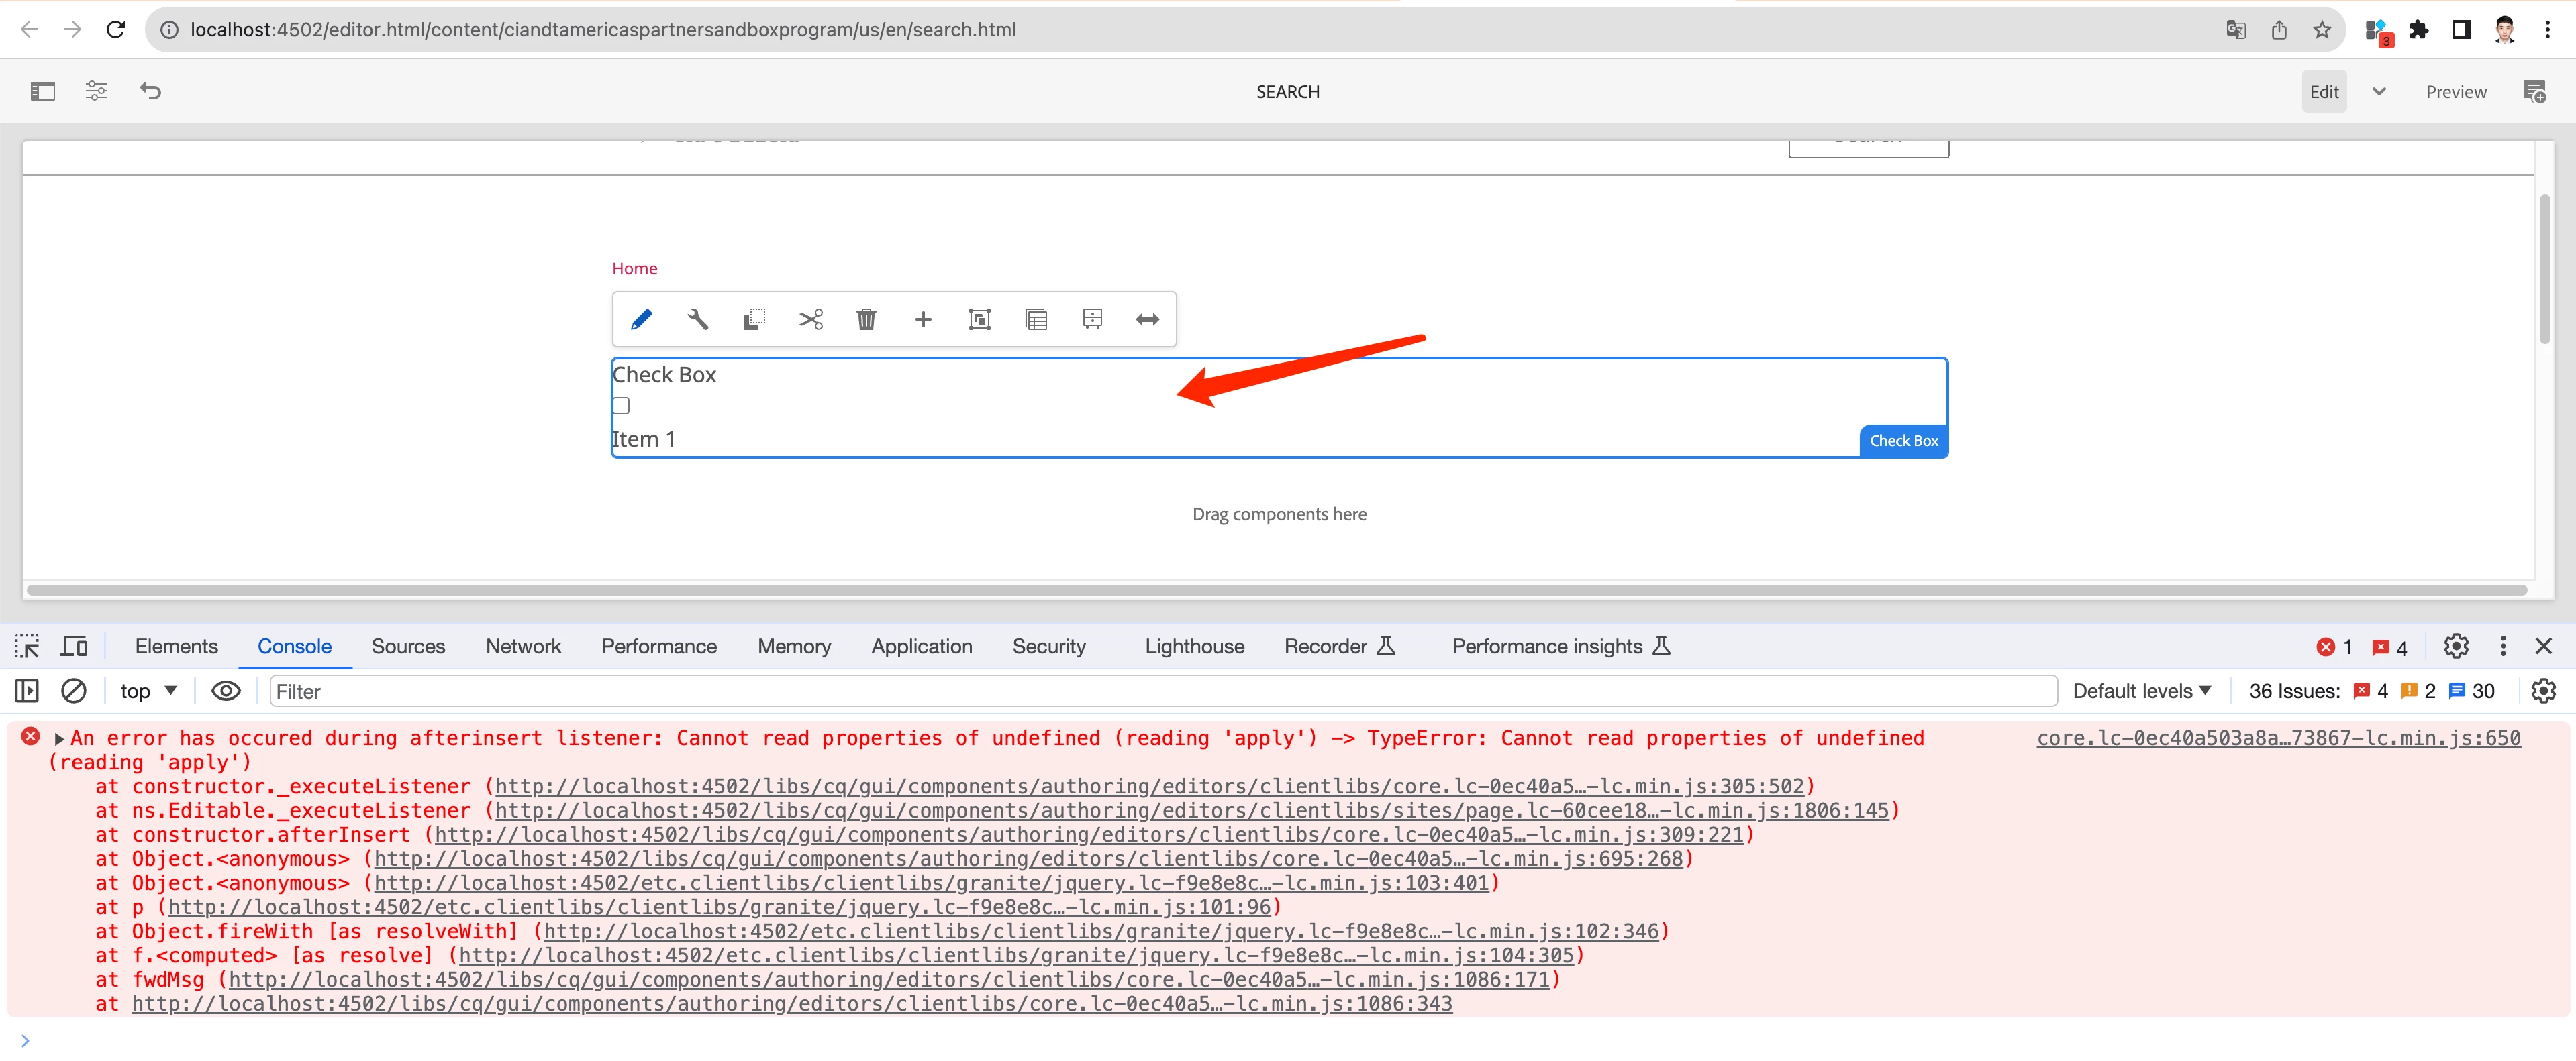Open the top JavaScript context dropdown
The width and height of the screenshot is (2576, 1061).
coord(148,691)
